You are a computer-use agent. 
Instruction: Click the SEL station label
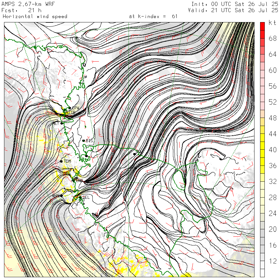coord(86,197)
